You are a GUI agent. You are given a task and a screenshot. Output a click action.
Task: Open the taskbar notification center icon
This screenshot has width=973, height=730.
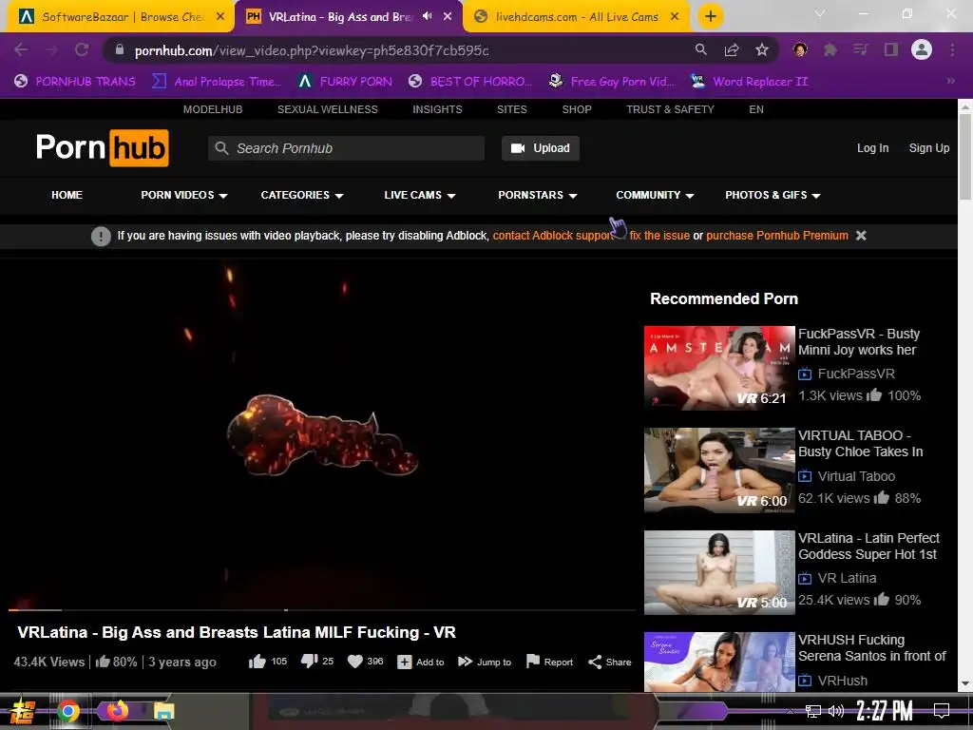942,711
